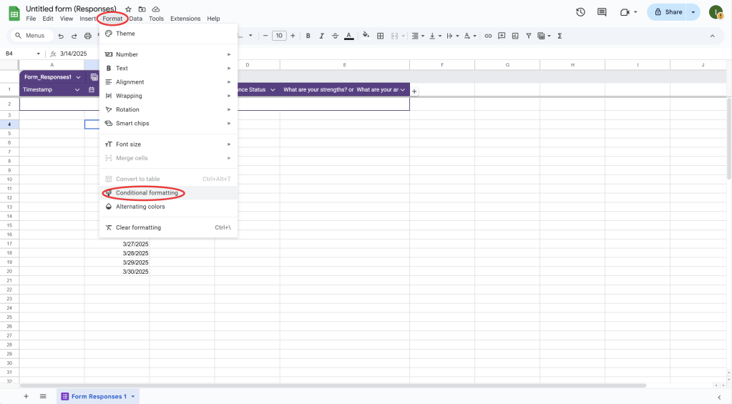Click the undo icon in toolbar

(x=61, y=36)
